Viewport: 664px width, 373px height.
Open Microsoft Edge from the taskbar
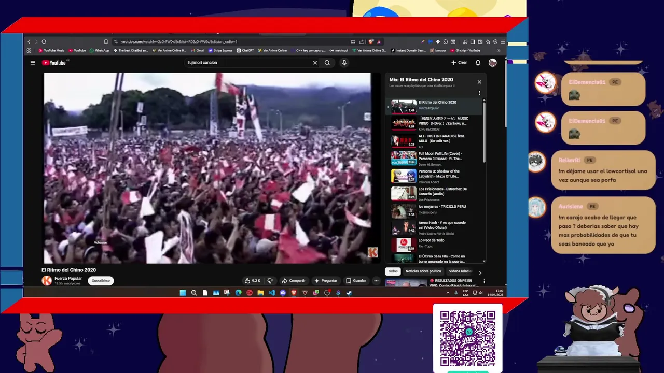[238, 293]
